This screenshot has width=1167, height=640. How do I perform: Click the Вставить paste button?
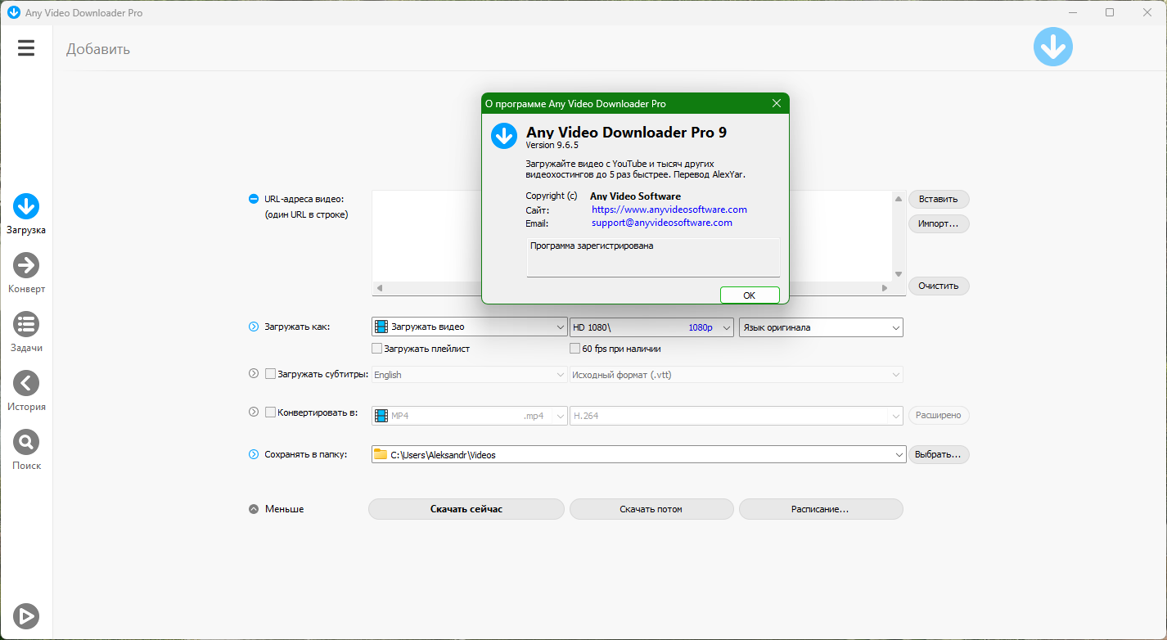pyautogui.click(x=939, y=199)
